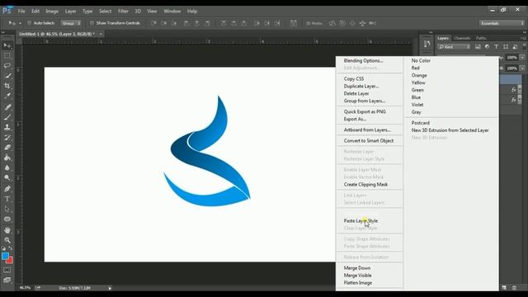Select the Eyedropper tool

coord(7,96)
